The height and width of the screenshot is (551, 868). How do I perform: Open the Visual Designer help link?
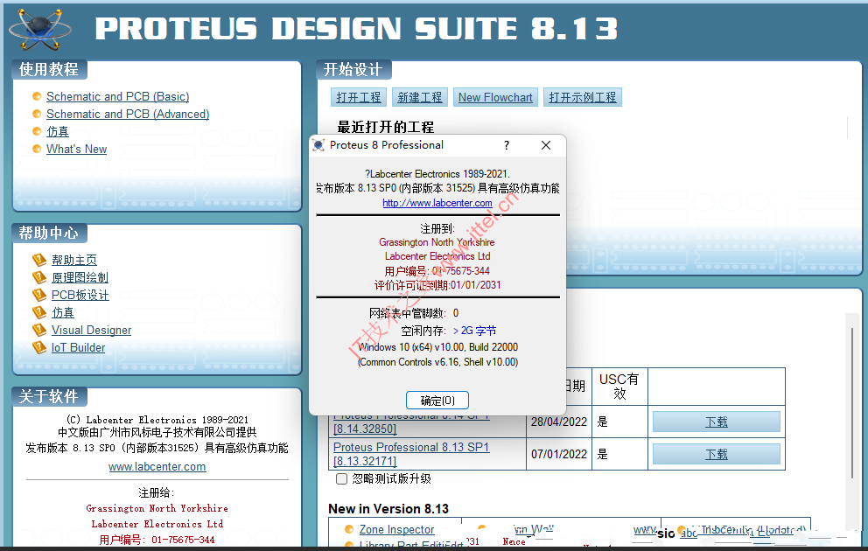pos(91,330)
